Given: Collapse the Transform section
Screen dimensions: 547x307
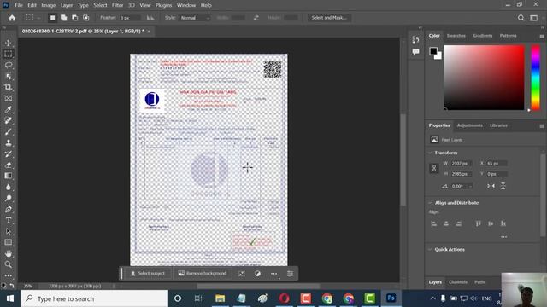Looking at the screenshot, I should coord(430,153).
